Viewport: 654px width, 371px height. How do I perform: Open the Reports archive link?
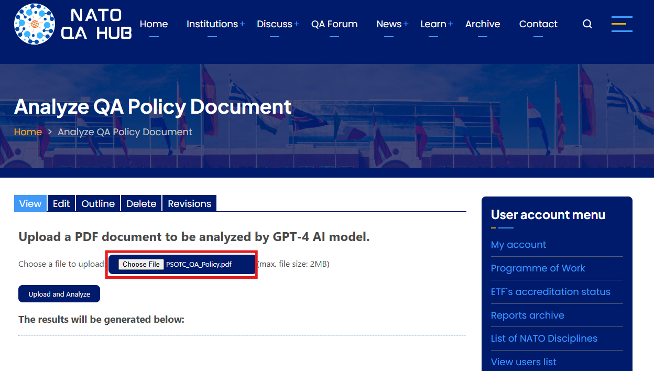(527, 315)
